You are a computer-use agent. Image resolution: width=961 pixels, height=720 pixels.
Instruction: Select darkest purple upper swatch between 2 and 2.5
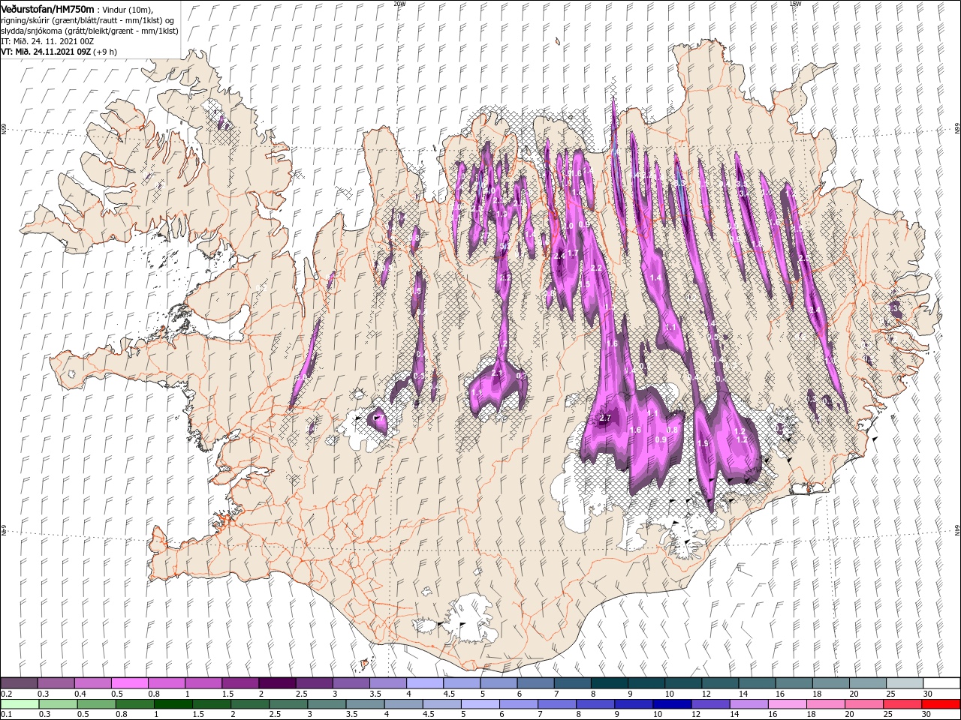tap(277, 682)
